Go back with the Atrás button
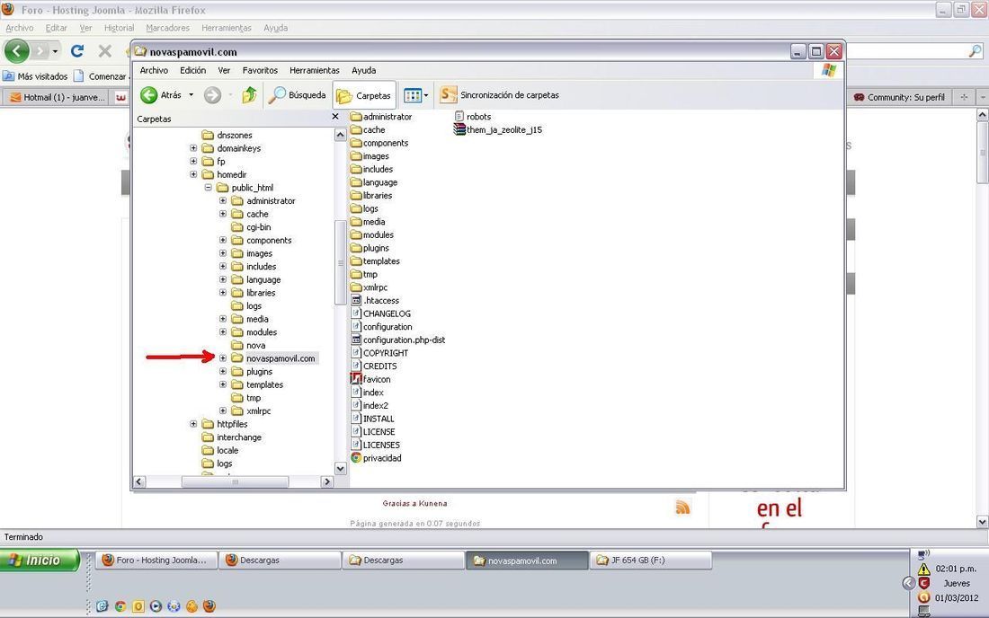The height and width of the screenshot is (618, 989). pyautogui.click(x=161, y=95)
